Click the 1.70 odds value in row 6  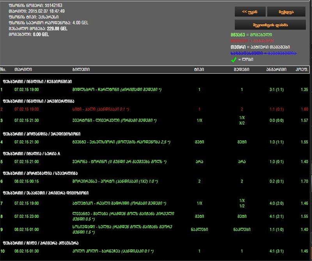(x=305, y=181)
